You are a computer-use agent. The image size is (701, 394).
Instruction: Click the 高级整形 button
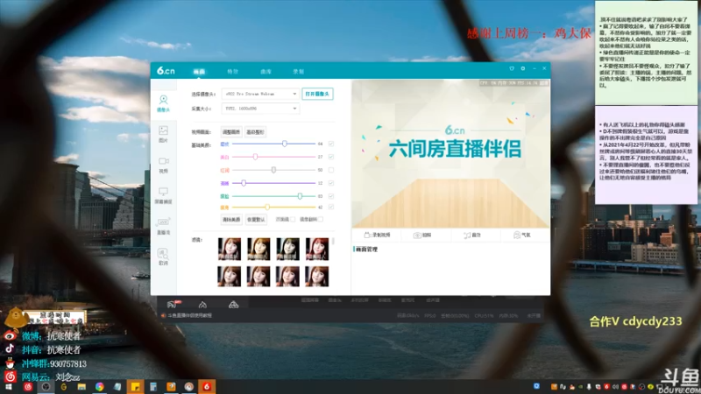pos(255,132)
